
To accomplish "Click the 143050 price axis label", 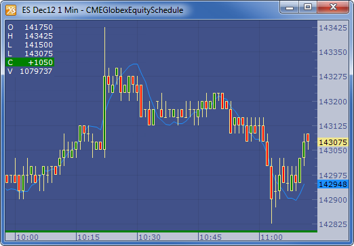I will [333, 150].
